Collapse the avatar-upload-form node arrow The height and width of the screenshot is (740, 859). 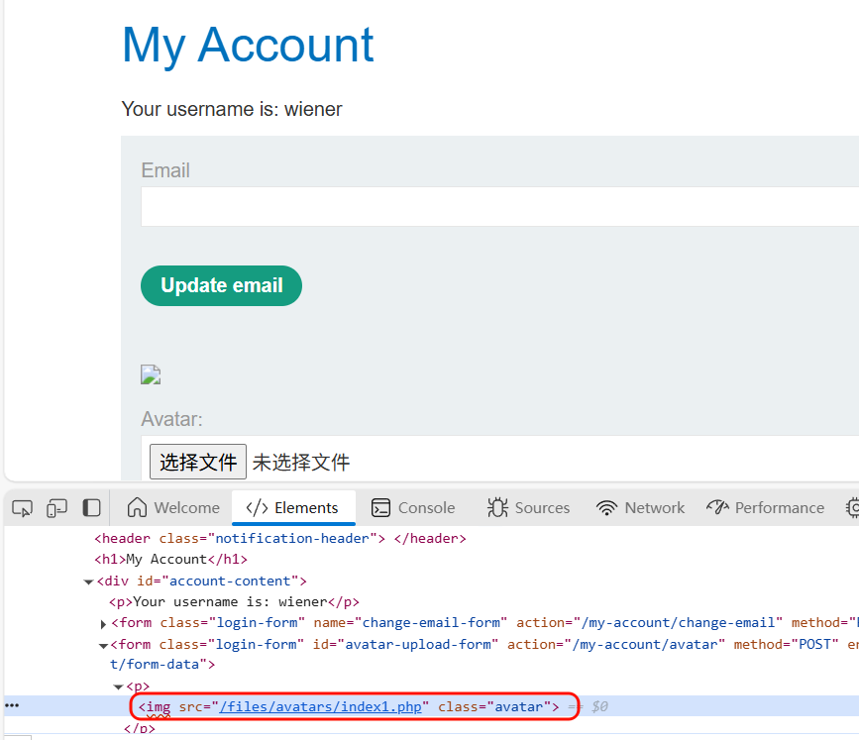(x=103, y=646)
